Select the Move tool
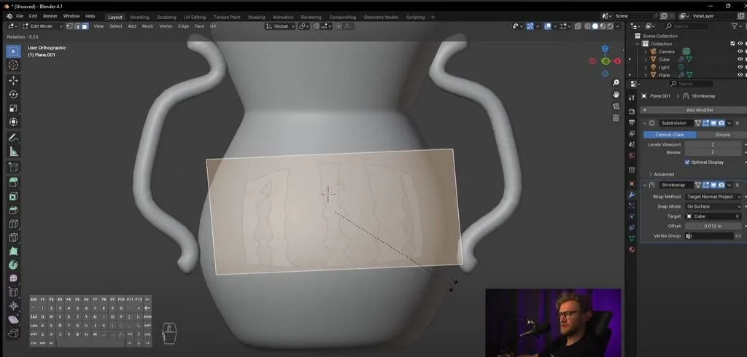Screen dimensions: 747x357 [13, 80]
